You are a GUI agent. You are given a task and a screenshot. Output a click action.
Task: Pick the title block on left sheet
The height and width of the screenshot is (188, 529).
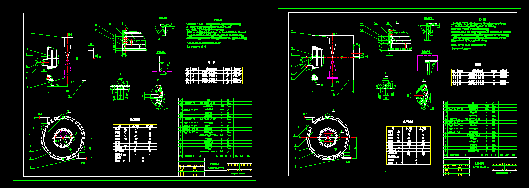pos(215,167)
